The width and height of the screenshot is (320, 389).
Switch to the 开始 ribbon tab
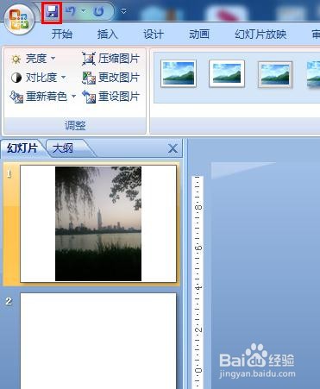[62, 35]
